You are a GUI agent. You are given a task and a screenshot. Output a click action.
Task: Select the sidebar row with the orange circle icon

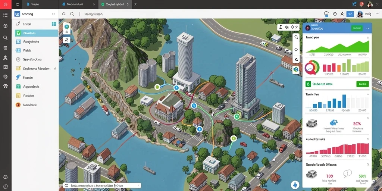[35, 105]
